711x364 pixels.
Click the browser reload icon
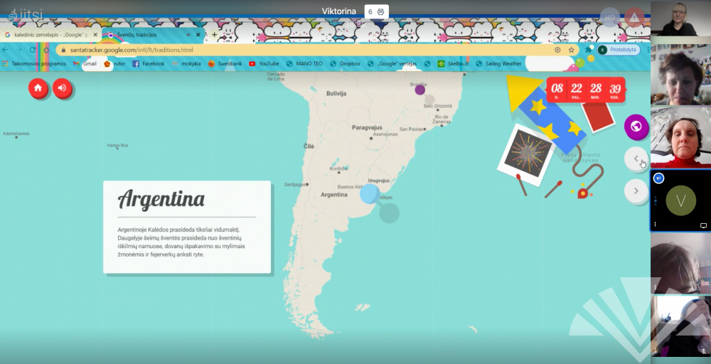coord(32,50)
